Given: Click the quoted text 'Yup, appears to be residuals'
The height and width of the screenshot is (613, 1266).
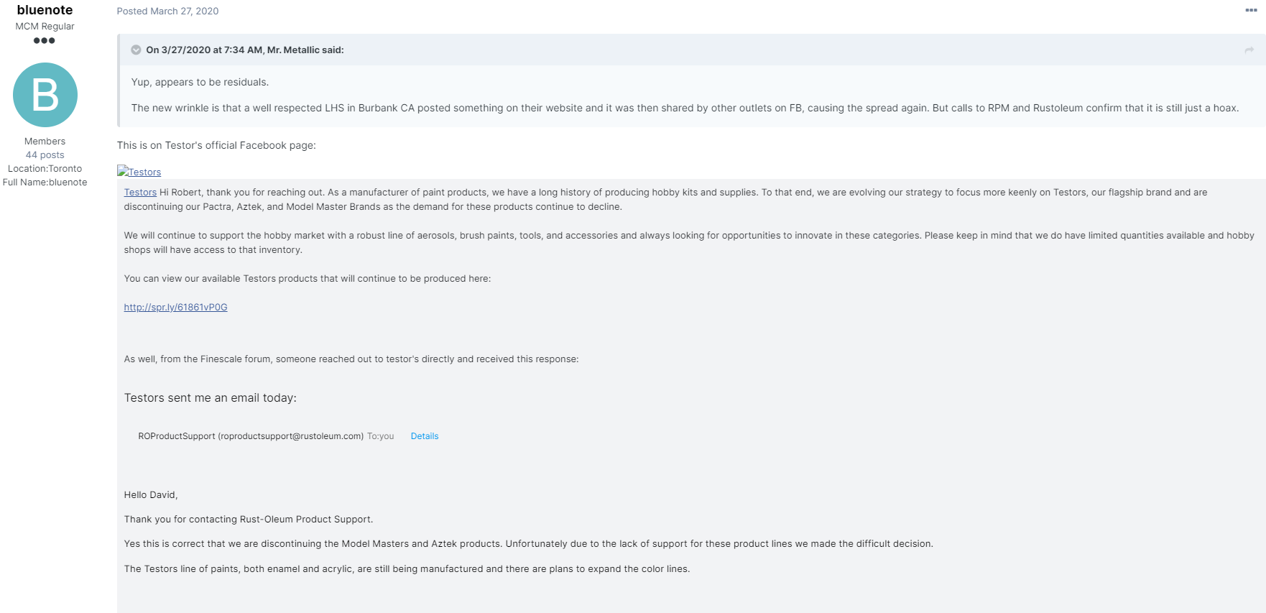Looking at the screenshot, I should [x=200, y=83].
